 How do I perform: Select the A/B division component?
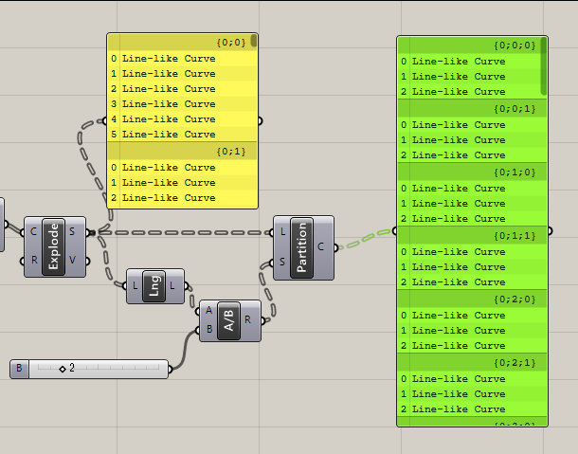click(227, 319)
